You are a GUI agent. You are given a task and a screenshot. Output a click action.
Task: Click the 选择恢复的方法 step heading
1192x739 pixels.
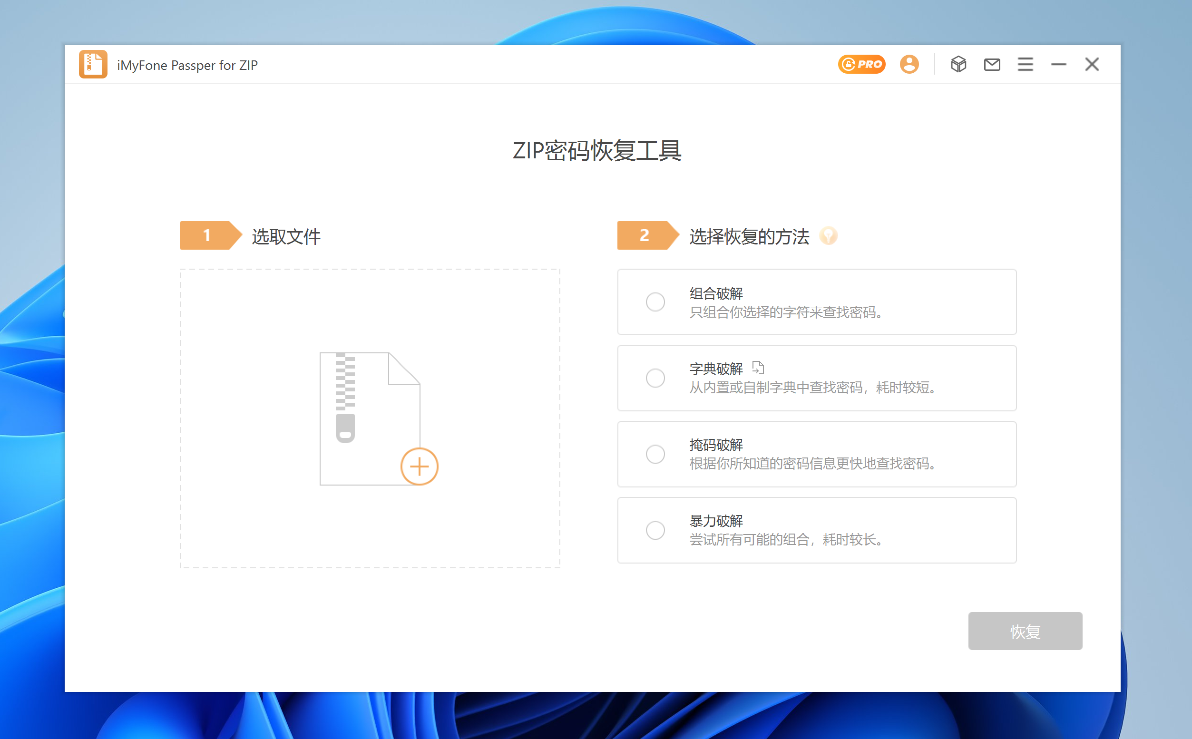click(749, 236)
